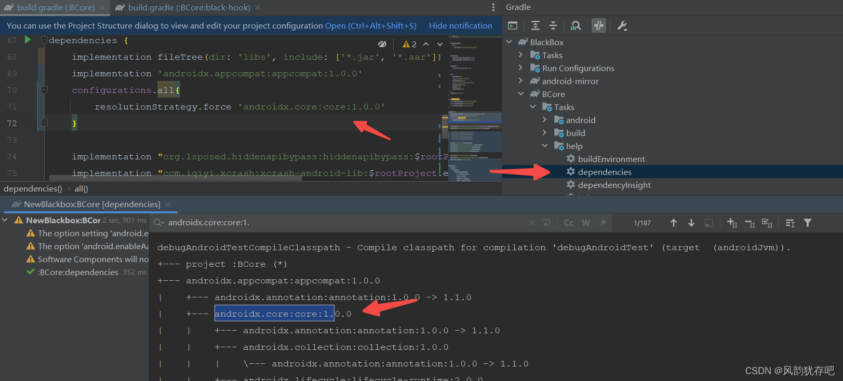Click dependencies{} breadcrumb
Viewport: 843px width, 381px height.
click(x=33, y=189)
